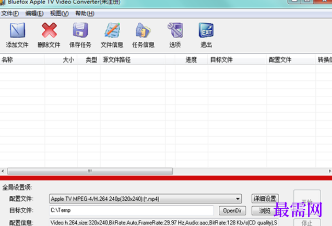Click the 删除文件 red X icon
Screen dimensions: 332x226
tap(49, 30)
